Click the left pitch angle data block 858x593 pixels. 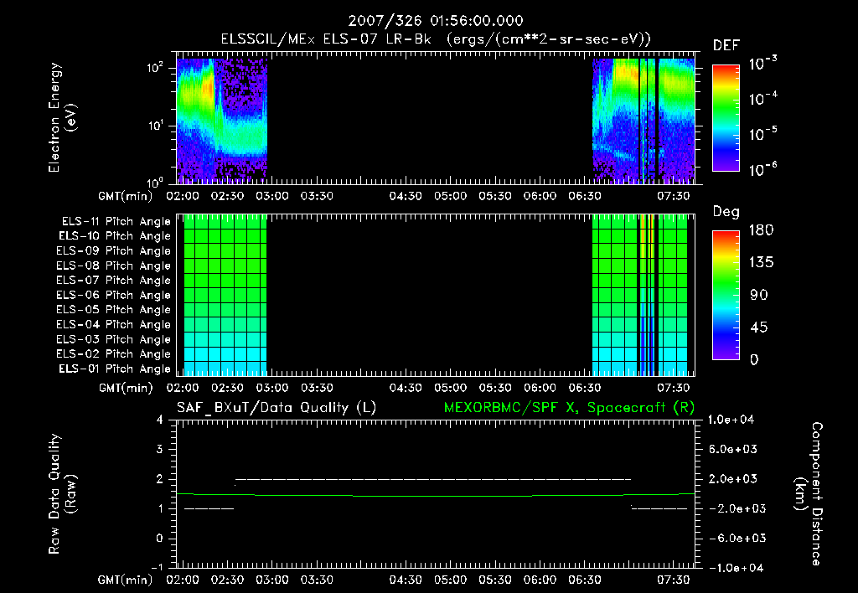pyautogui.click(x=225, y=295)
